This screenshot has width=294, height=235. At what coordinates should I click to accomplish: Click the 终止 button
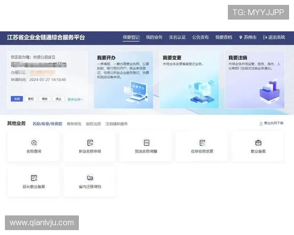coord(58,99)
